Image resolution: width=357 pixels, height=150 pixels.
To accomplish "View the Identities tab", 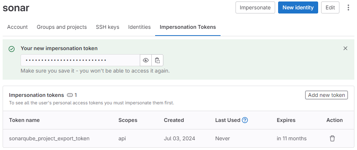I will [139, 27].
